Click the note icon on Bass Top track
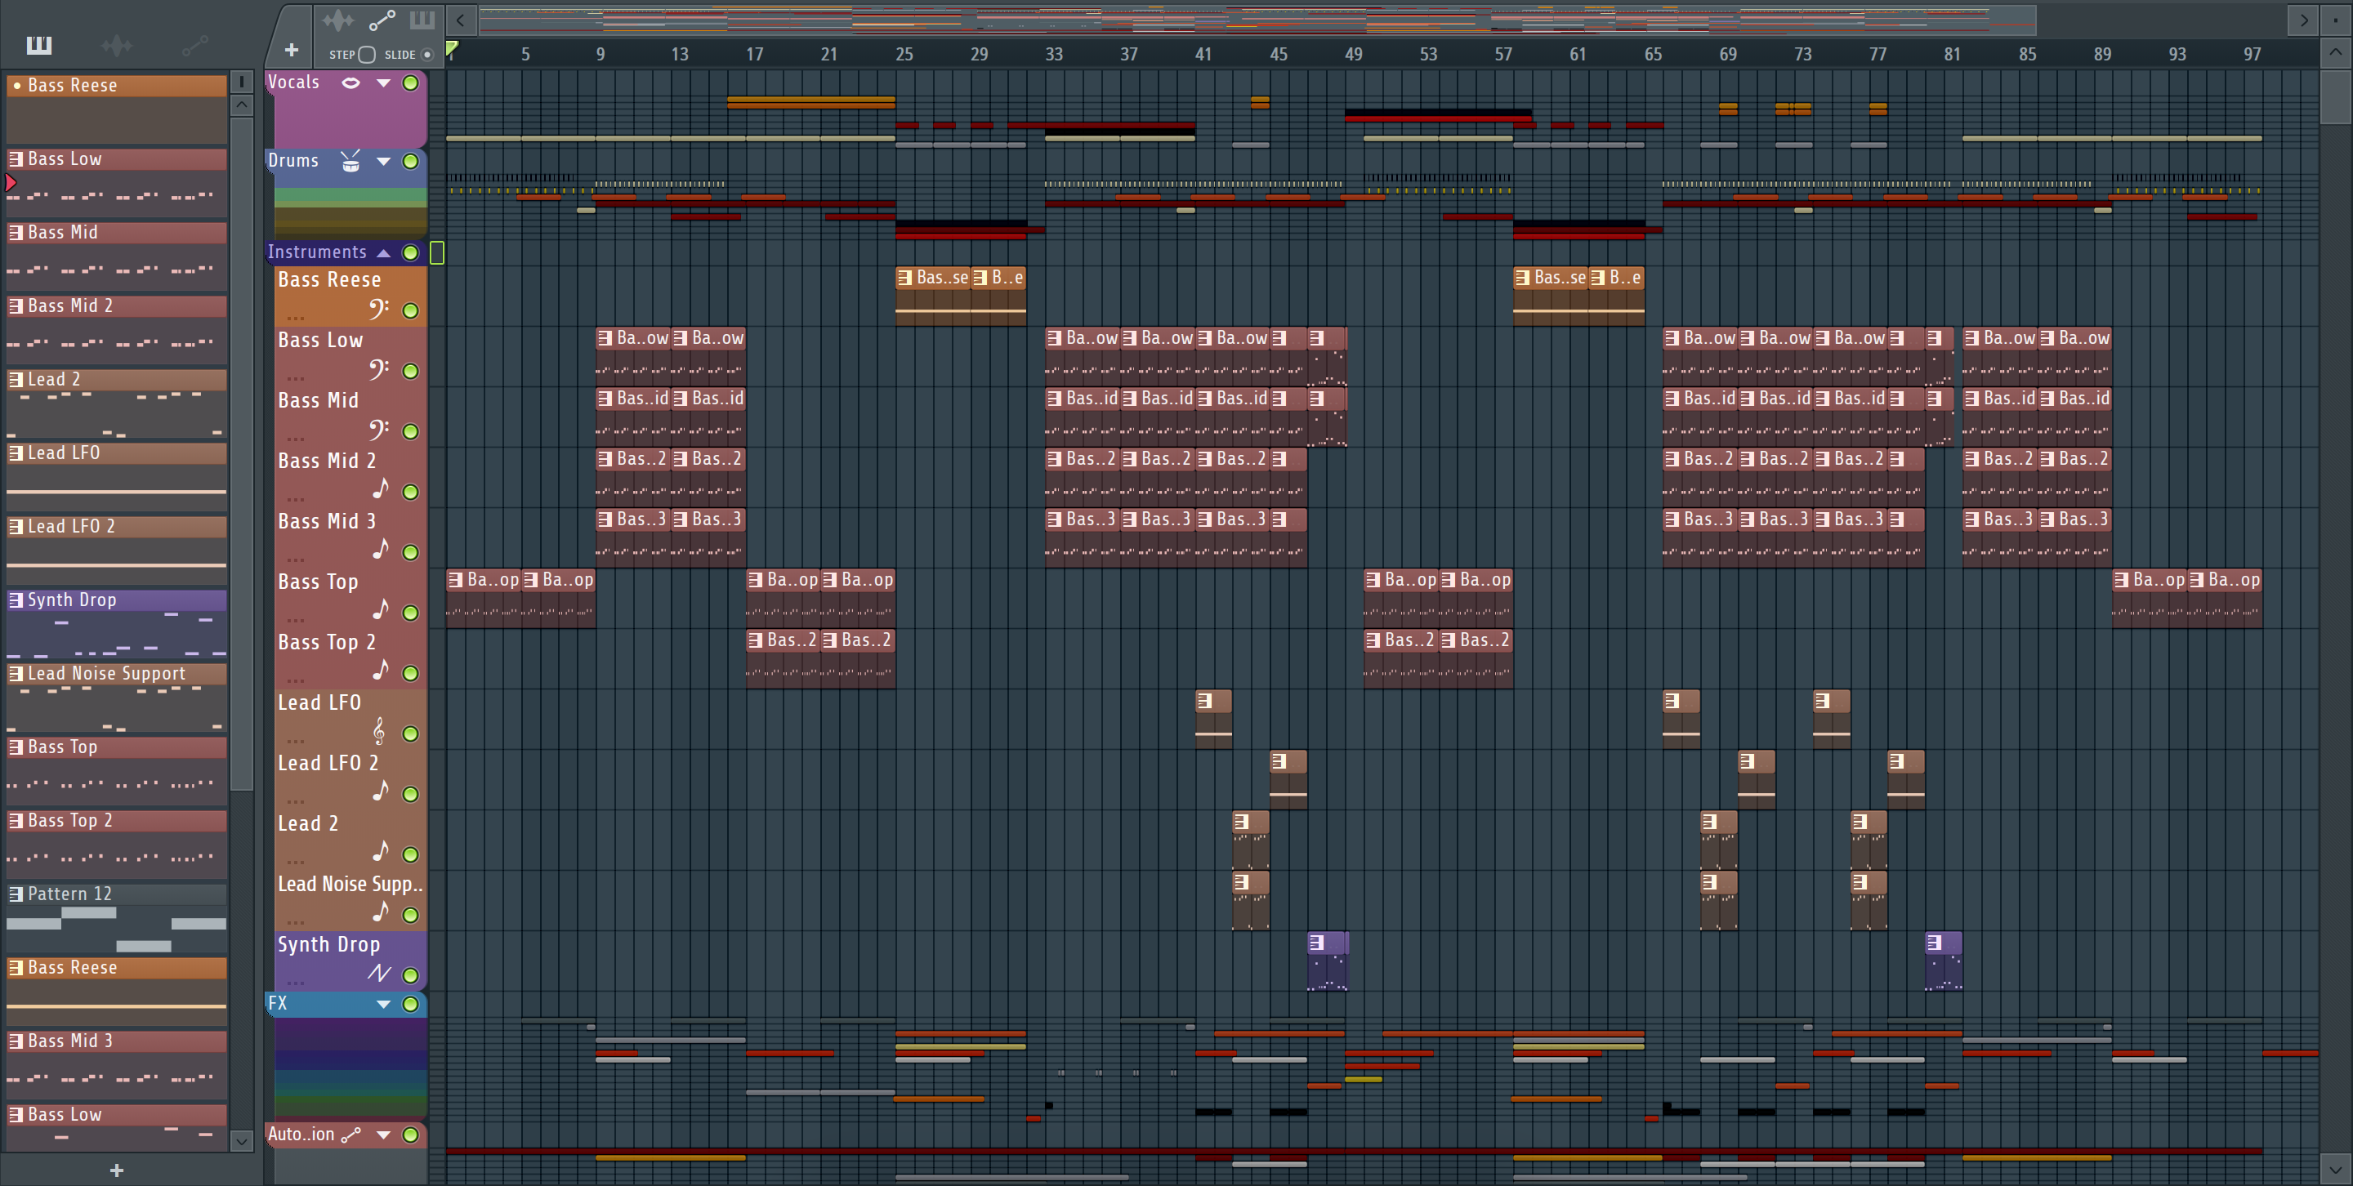 (x=381, y=611)
